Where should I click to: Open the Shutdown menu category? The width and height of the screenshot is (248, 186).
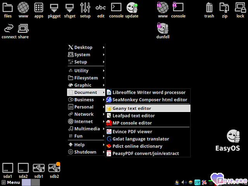(x=86, y=152)
